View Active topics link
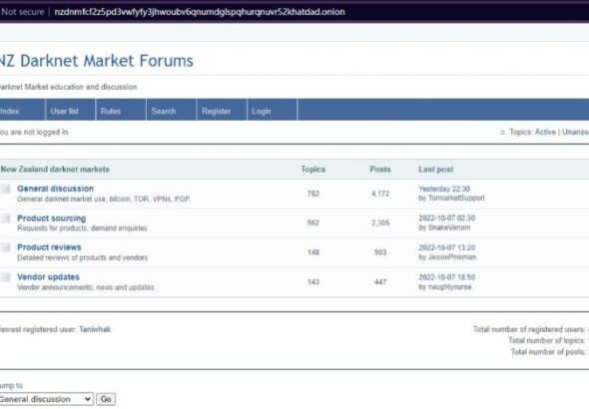Image resolution: width=589 pixels, height=409 pixels. pyautogui.click(x=545, y=132)
